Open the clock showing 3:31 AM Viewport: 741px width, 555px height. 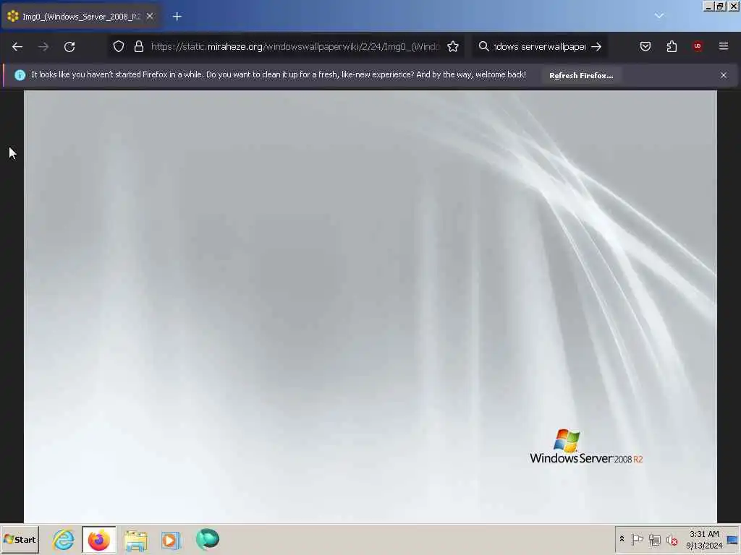coord(704,540)
